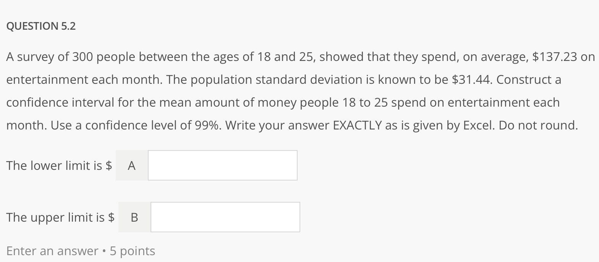This screenshot has width=599, height=262.
Task: Click the survey of 300 people text
Action: (x=115, y=56)
